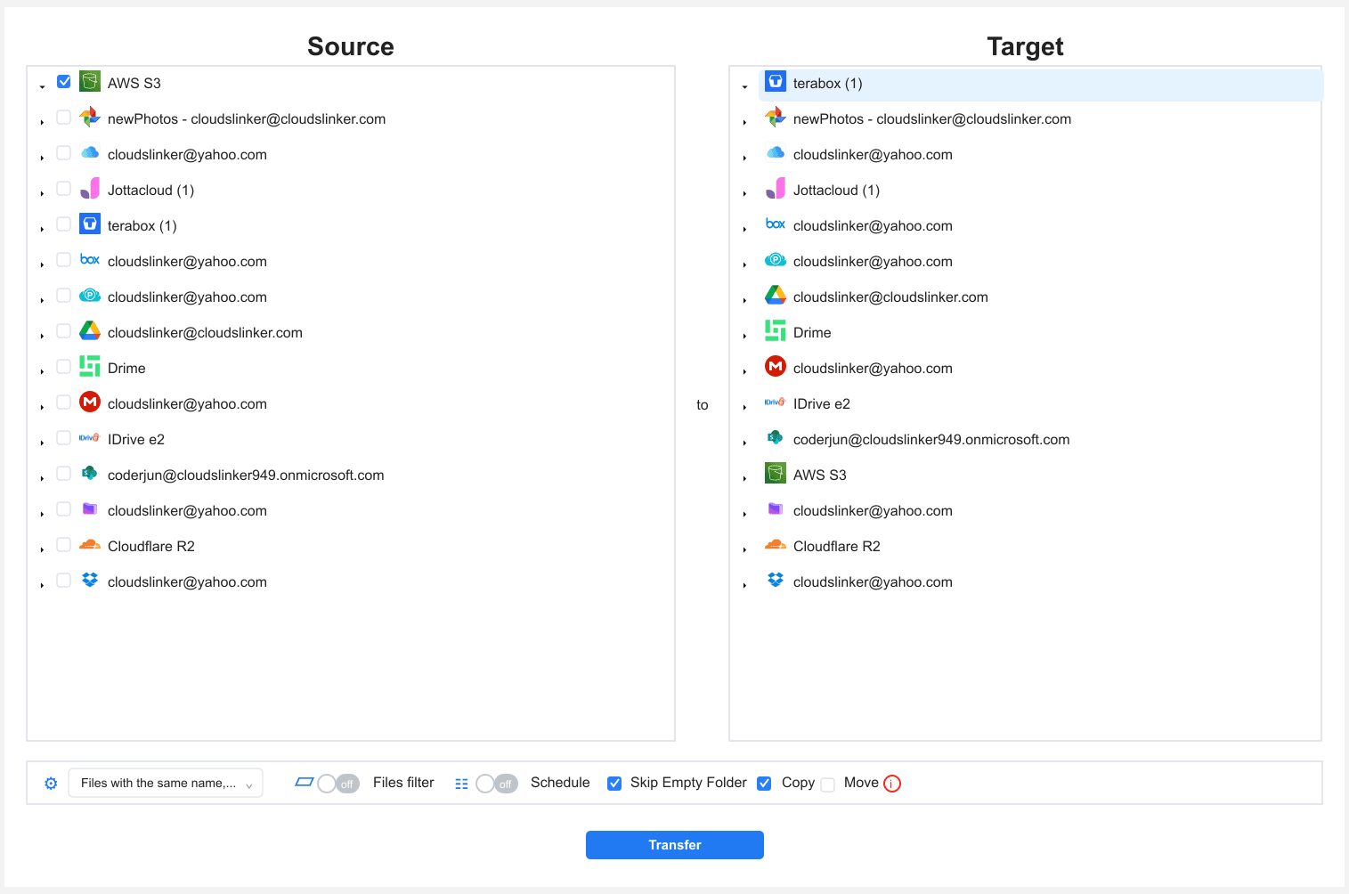Select IDrive e2 in Target list
Viewport: 1349px width, 894px height.
coord(821,404)
